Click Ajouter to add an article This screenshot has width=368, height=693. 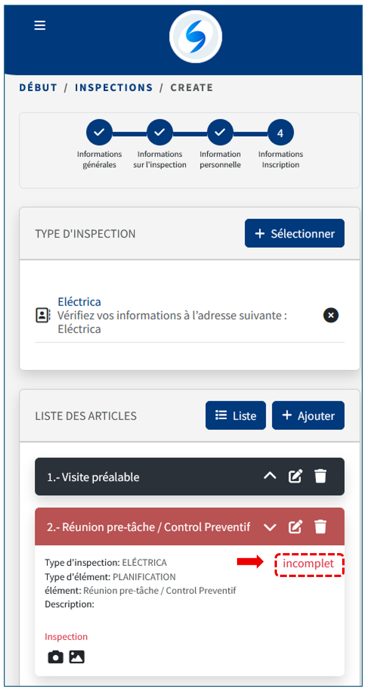(x=308, y=416)
